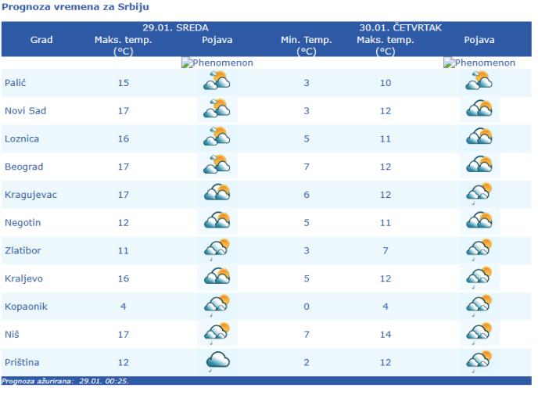The height and width of the screenshot is (395, 538).
Task: Select the city name Novi Sad
Action: (x=25, y=111)
